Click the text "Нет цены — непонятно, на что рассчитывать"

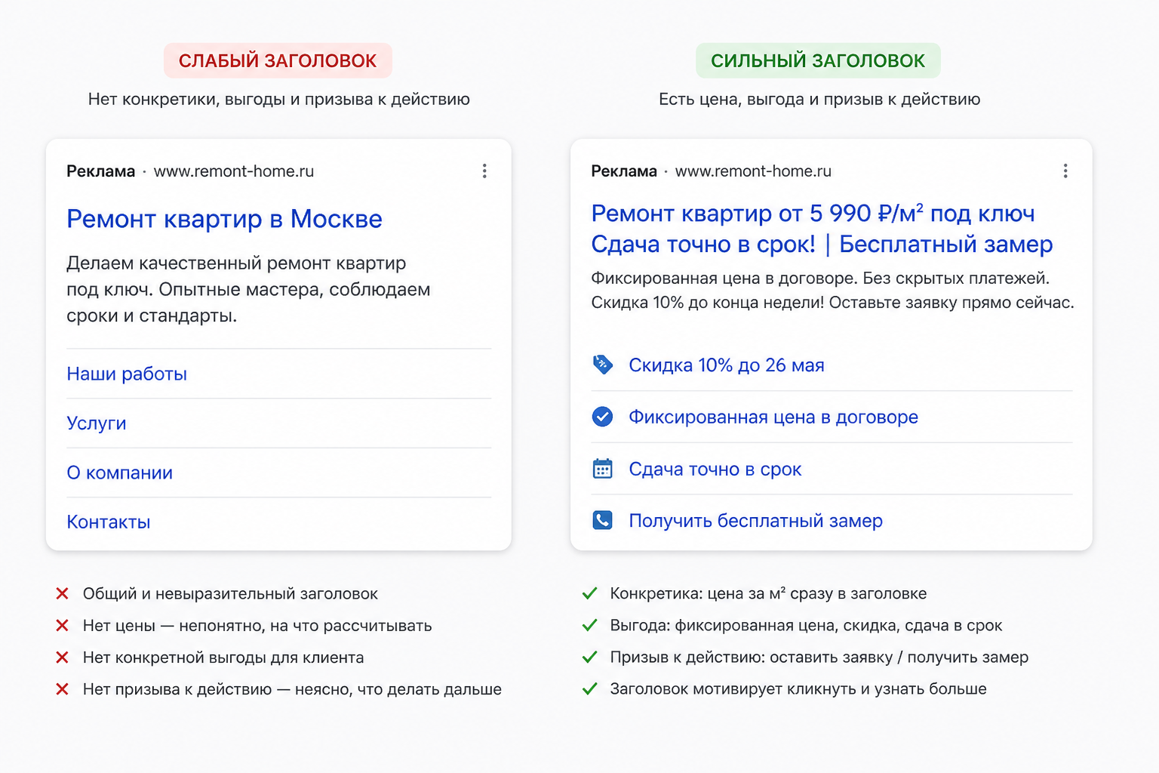[x=257, y=626]
